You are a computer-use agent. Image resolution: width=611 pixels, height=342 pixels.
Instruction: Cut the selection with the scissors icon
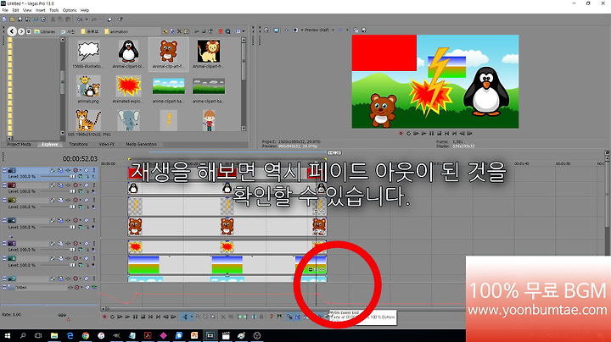pos(53,19)
